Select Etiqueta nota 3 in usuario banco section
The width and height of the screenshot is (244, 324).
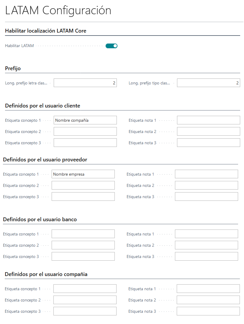pos(206,256)
